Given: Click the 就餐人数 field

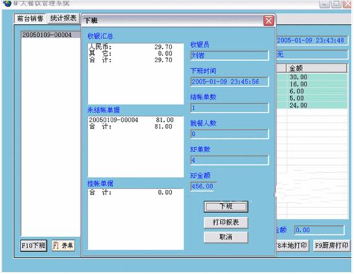Looking at the screenshot, I should pyautogui.click(x=229, y=134).
